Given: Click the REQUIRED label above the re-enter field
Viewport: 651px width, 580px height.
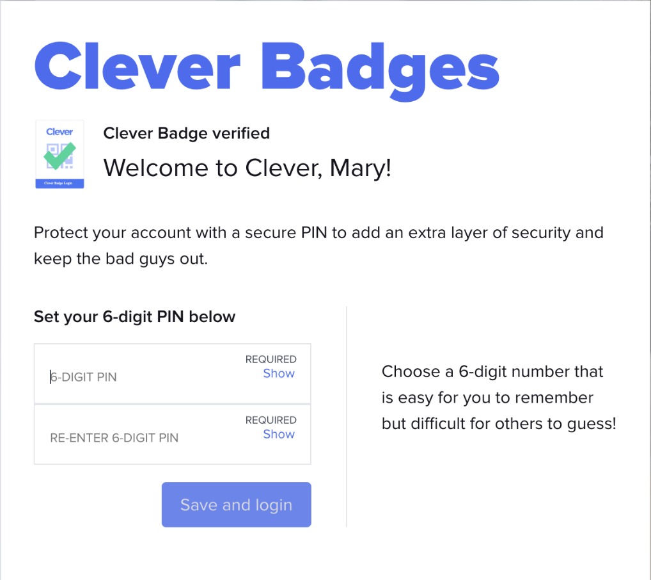Looking at the screenshot, I should (271, 420).
